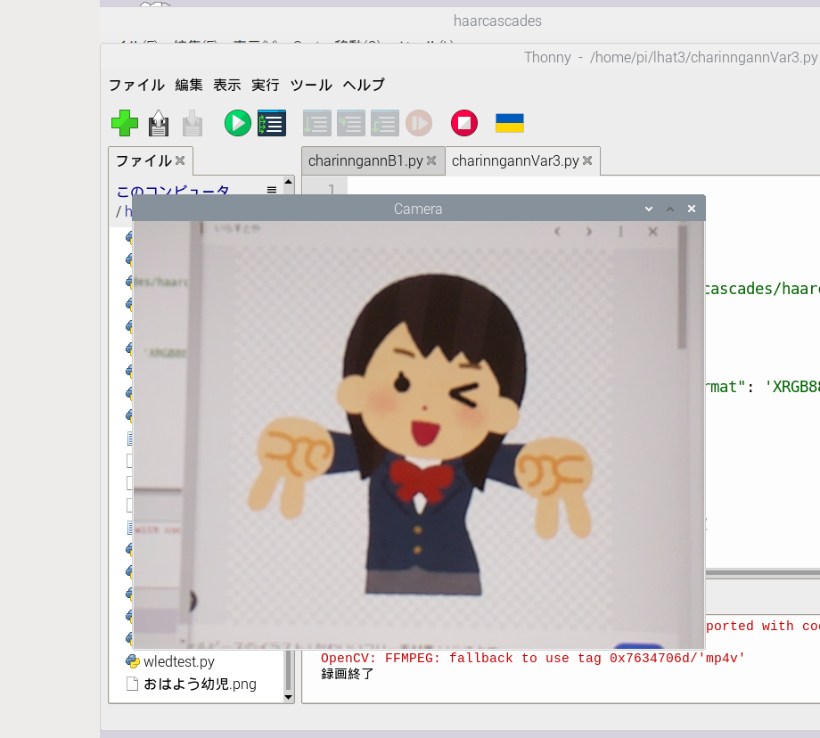Click the green plus New file icon

point(125,123)
